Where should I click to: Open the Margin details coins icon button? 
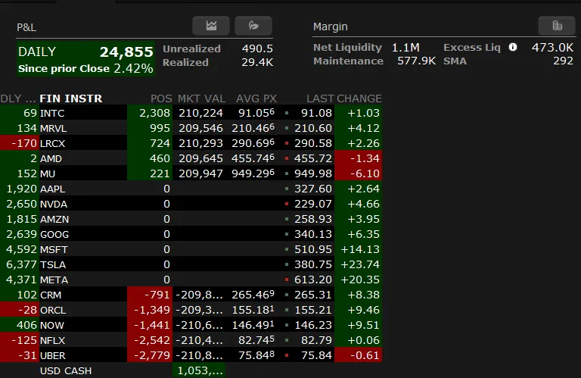tap(557, 26)
